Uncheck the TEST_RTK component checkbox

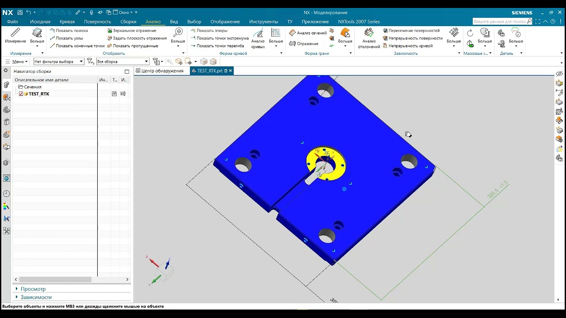(21, 94)
